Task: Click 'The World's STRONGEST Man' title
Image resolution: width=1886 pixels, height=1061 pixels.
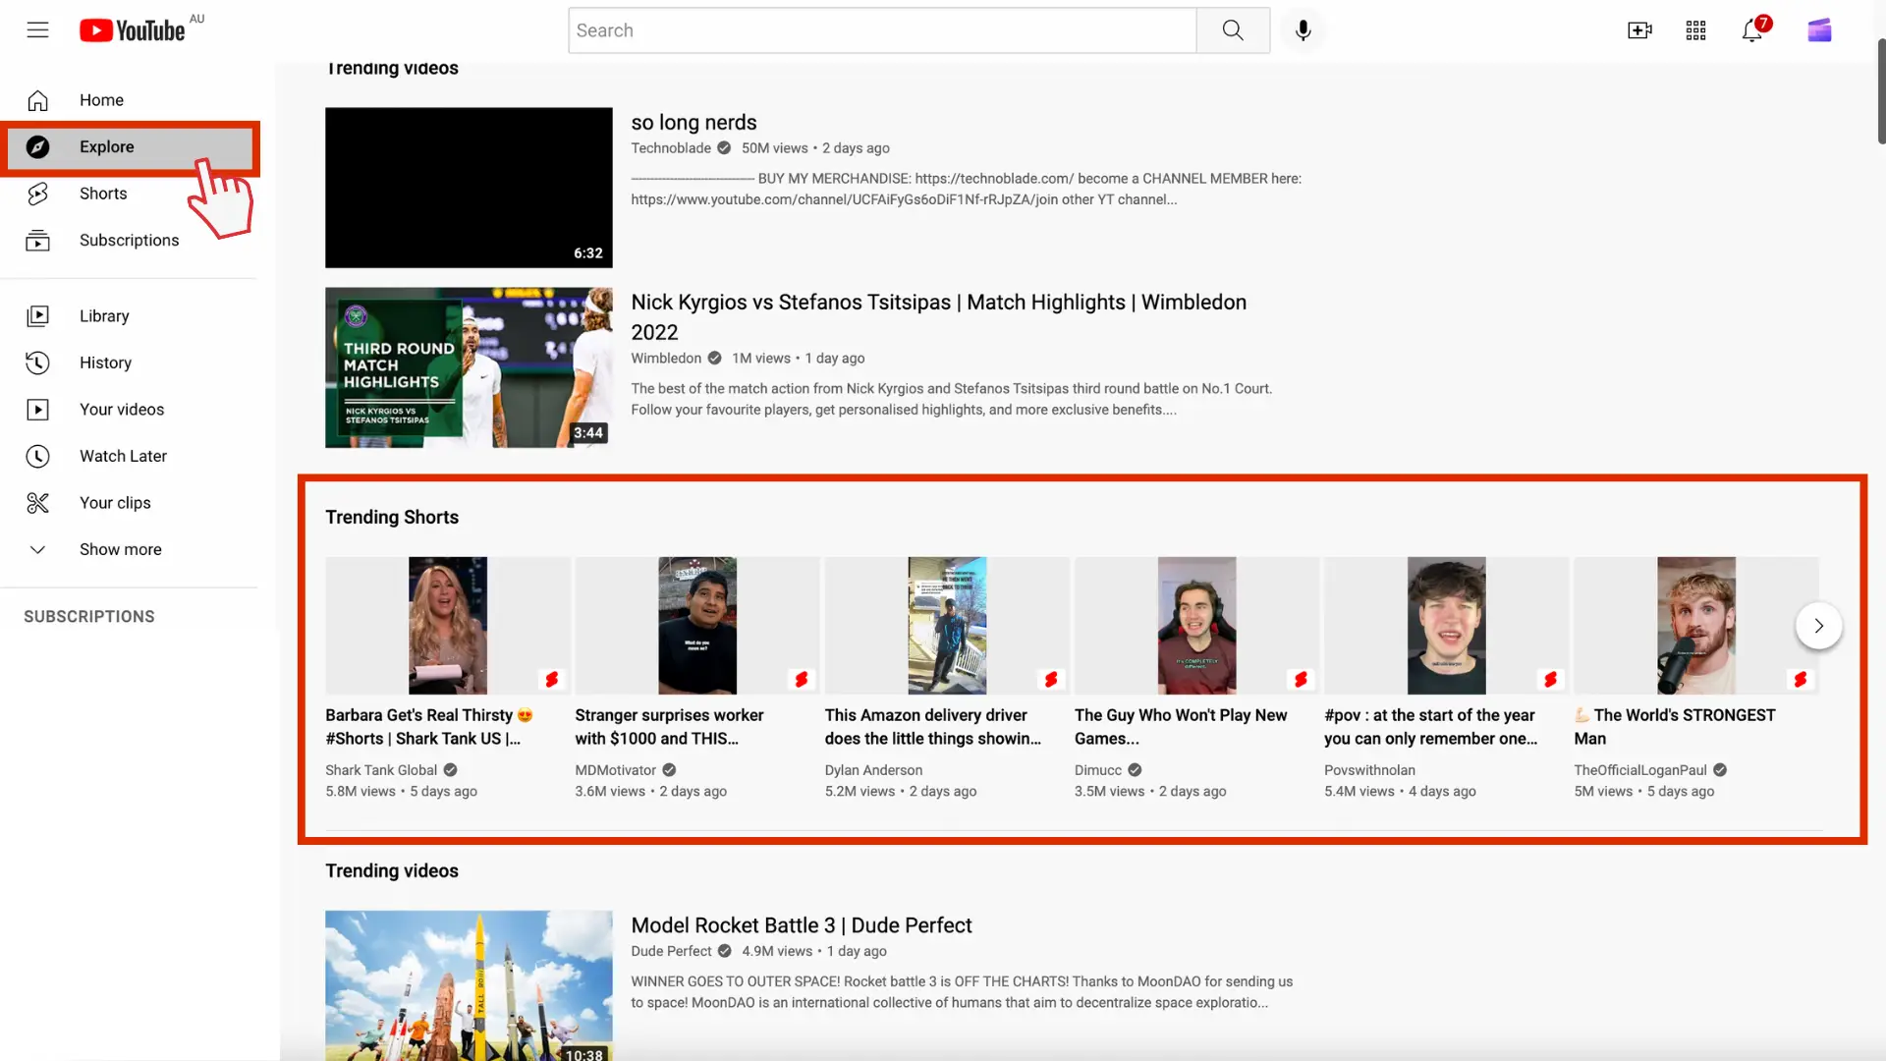Action: [1675, 727]
